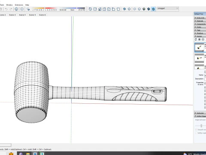The width and height of the screenshot is (206, 155).
Task: Click the Measurements box at bottom left
Action: click(6, 145)
